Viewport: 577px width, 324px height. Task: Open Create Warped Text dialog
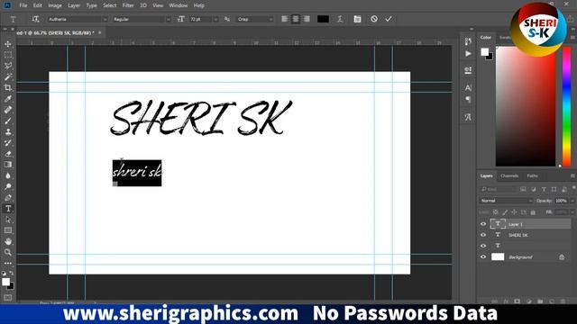tap(340, 19)
